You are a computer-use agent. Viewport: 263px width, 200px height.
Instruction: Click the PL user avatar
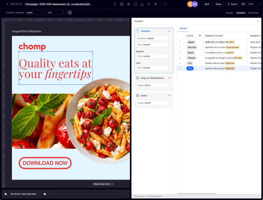pos(190,4)
